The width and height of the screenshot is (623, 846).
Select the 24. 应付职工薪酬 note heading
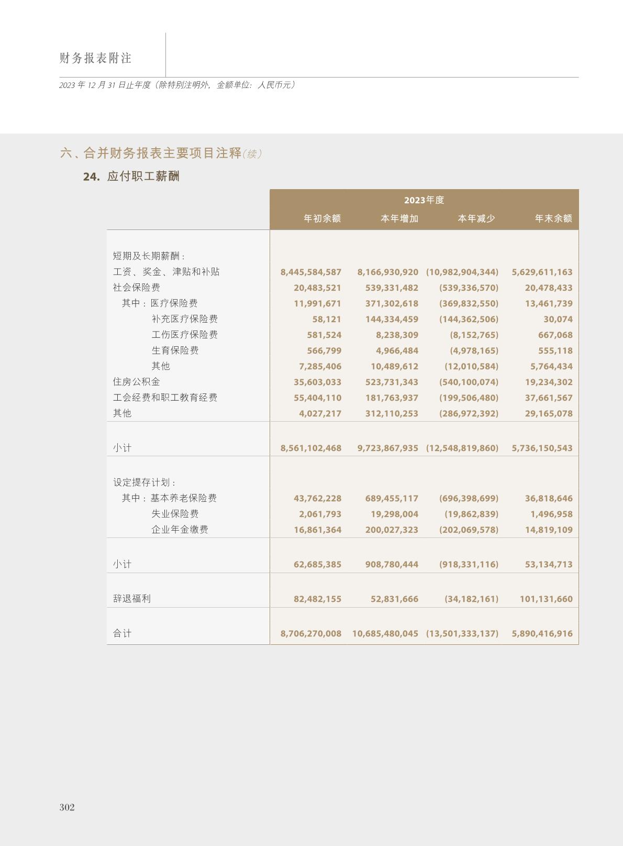tap(131, 177)
